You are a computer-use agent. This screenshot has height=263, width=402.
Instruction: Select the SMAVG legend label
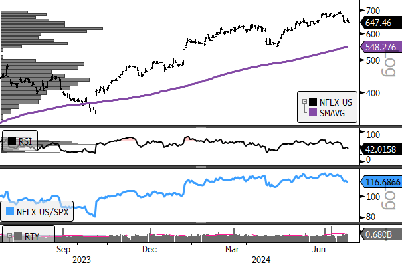[x=332, y=113]
